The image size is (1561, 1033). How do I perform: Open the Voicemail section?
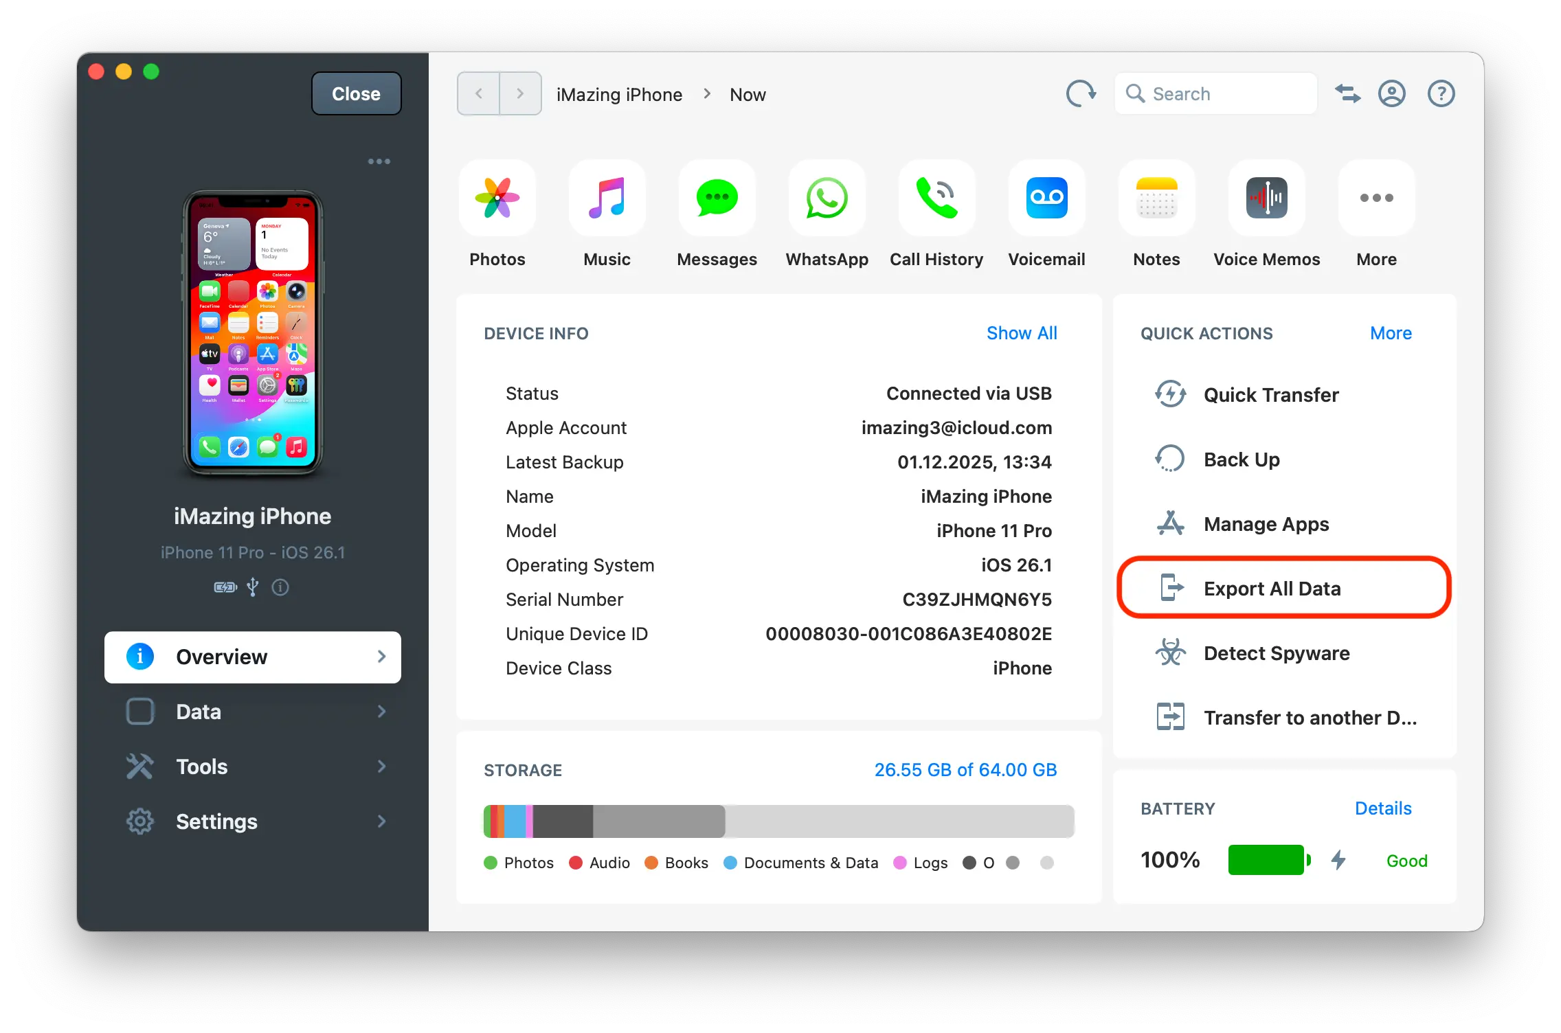[x=1046, y=198]
